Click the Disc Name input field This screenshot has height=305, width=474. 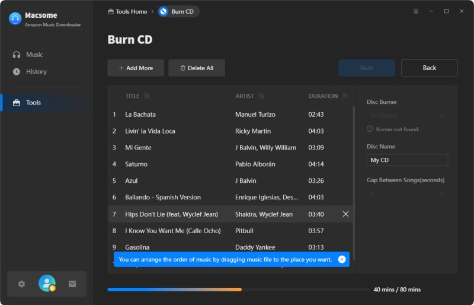[x=407, y=160]
